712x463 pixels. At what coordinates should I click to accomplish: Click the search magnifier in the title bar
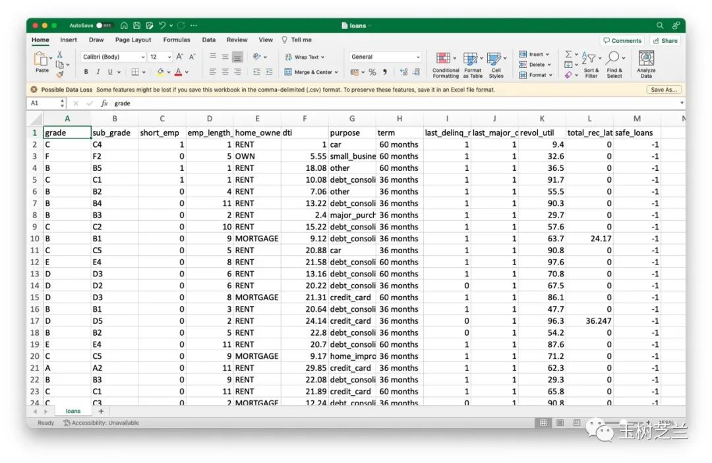[x=660, y=26]
